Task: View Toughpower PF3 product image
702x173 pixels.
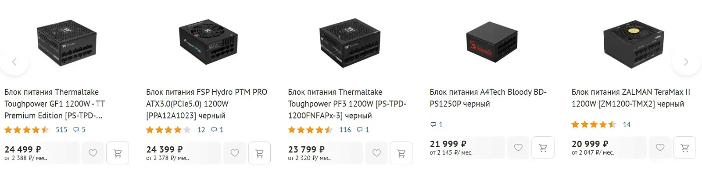Action: (x=350, y=42)
